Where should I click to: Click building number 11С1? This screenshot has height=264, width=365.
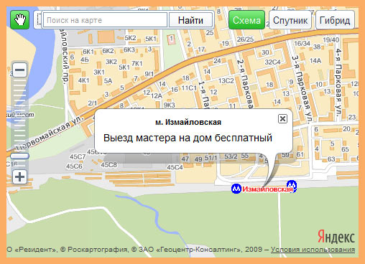click(189, 88)
